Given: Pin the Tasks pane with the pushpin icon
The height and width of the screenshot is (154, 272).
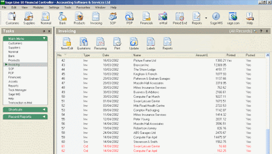Looking at the screenshot, I should (44, 31).
